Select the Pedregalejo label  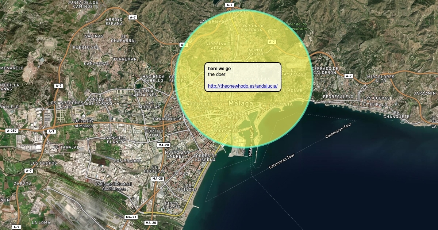339,97
